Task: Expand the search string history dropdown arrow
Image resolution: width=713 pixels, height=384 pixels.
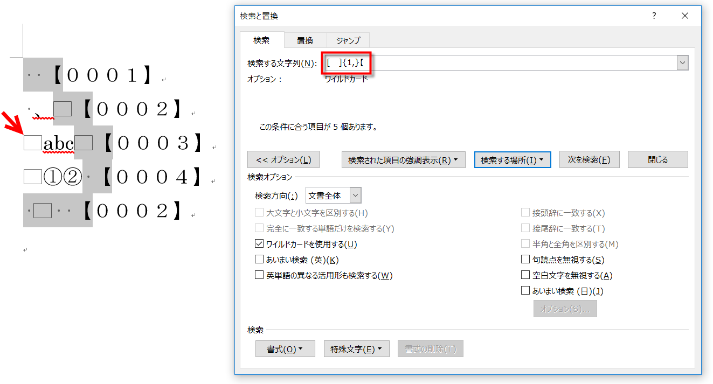Action: 683,64
